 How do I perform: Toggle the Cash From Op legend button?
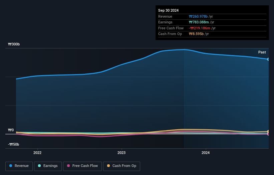coord(121,166)
